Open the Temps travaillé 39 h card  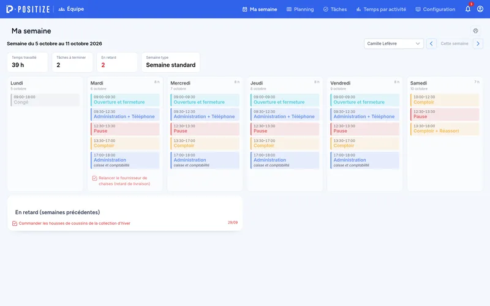(28, 62)
